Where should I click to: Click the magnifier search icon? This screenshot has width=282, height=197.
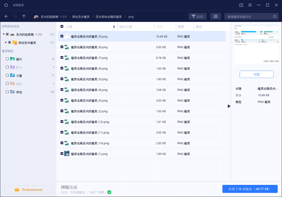coord(275,17)
